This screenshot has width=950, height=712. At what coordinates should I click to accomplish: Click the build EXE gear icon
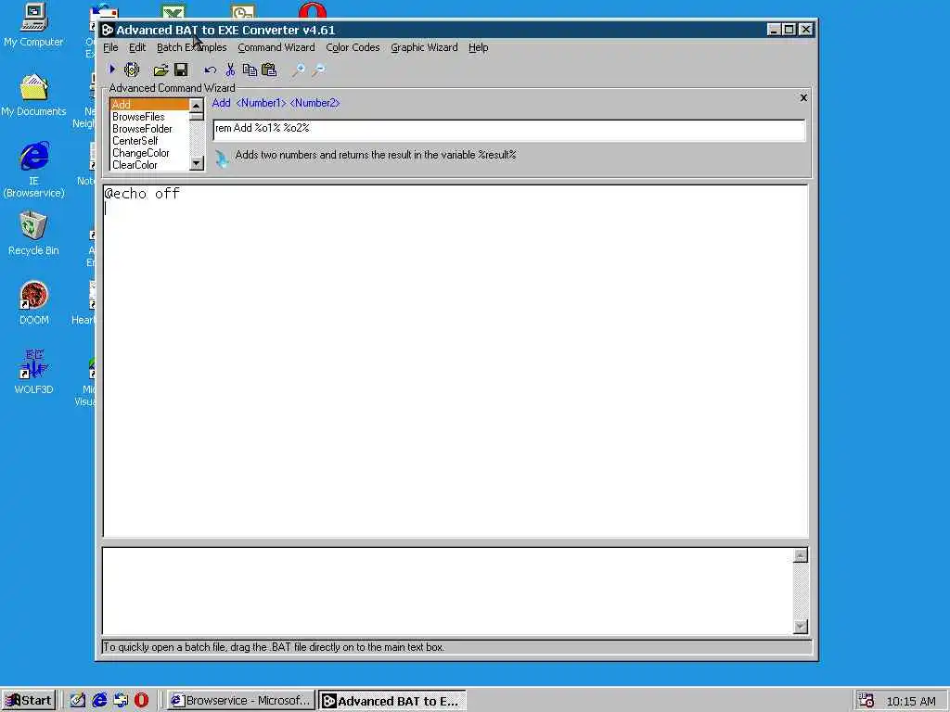coord(132,70)
